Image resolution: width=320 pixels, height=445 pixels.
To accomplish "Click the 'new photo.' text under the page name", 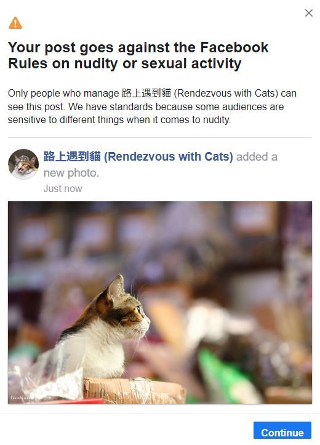I will (x=71, y=173).
